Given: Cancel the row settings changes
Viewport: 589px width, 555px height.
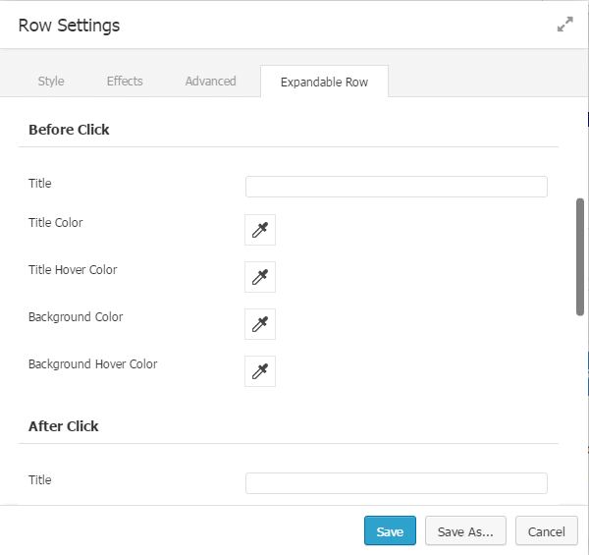Looking at the screenshot, I should coord(546,531).
